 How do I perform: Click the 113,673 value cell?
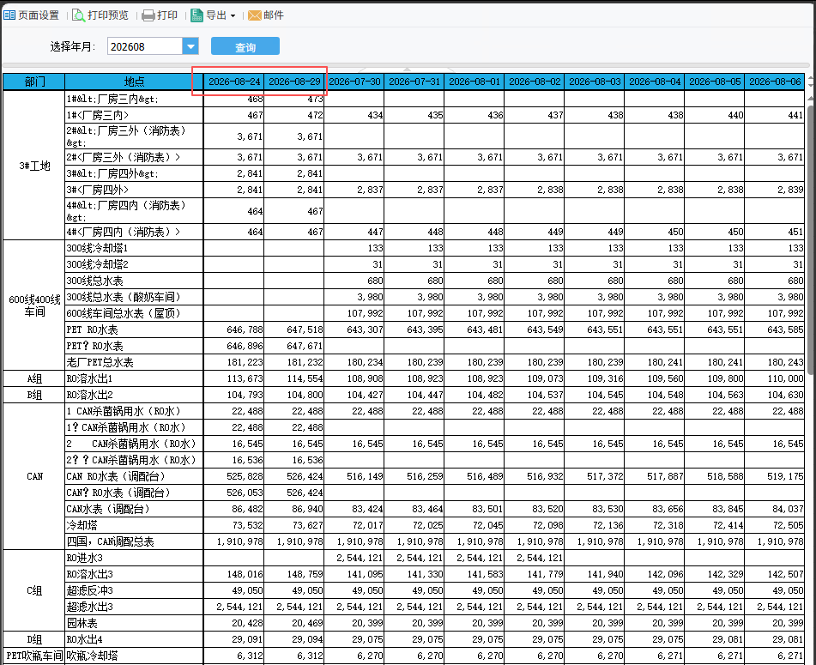coord(233,378)
